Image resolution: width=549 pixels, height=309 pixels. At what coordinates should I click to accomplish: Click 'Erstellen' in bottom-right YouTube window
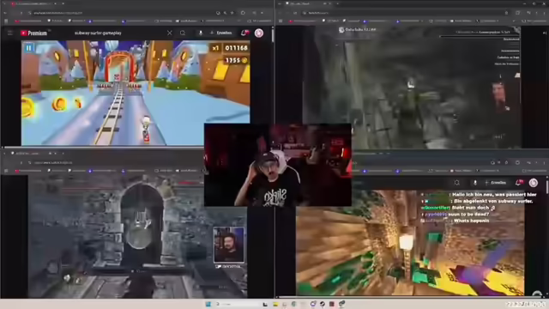coord(496,183)
